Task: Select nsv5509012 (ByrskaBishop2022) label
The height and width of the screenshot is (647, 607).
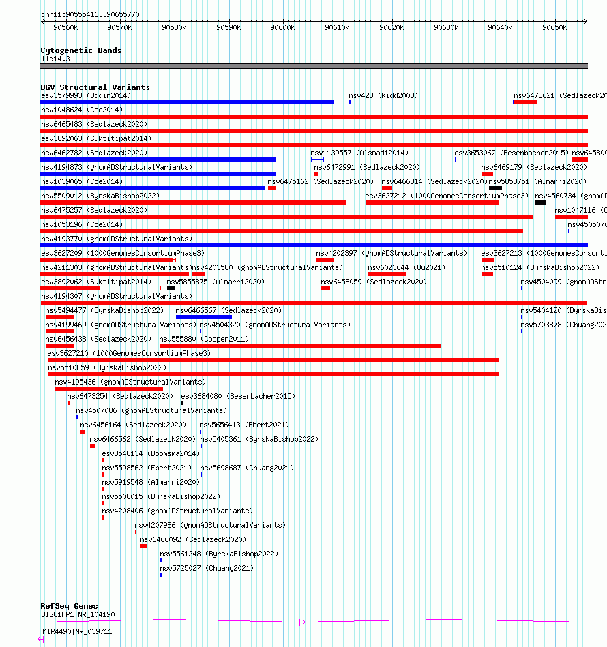Action: [x=100, y=196]
